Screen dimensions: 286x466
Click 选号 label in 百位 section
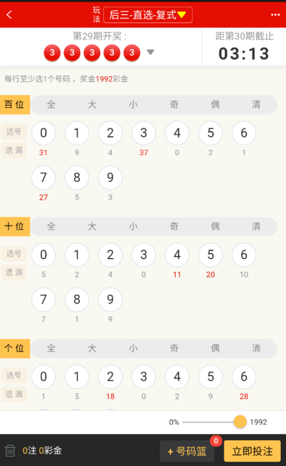14,132
